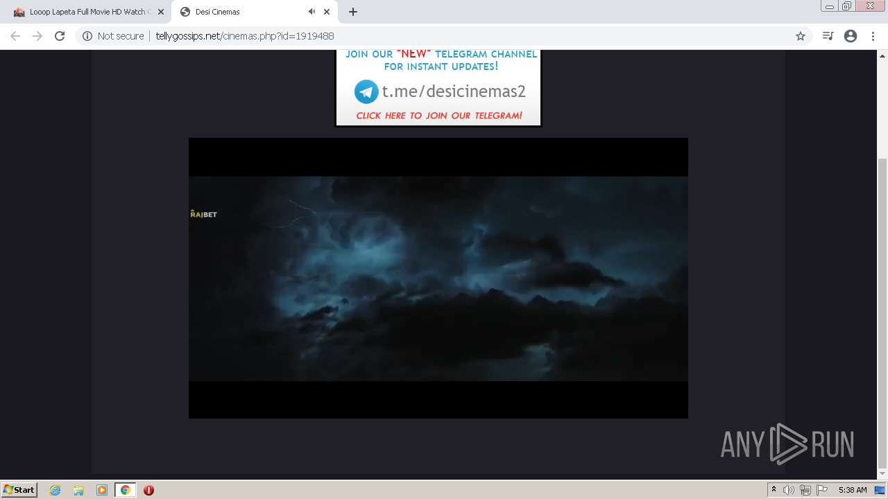Launch Internet Explorer from the taskbar

(x=55, y=490)
